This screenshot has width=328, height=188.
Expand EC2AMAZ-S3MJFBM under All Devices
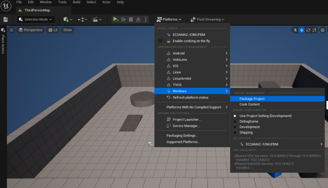[277, 144]
